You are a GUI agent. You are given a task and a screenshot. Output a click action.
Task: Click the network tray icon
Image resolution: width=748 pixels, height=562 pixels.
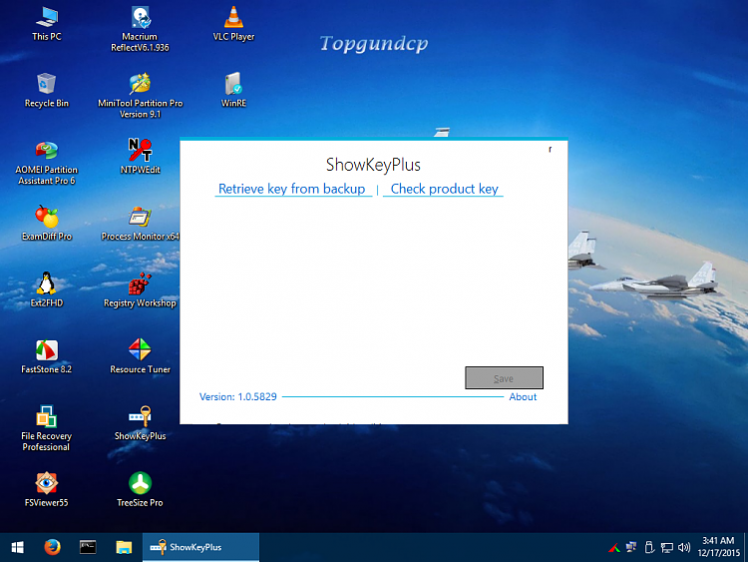667,548
